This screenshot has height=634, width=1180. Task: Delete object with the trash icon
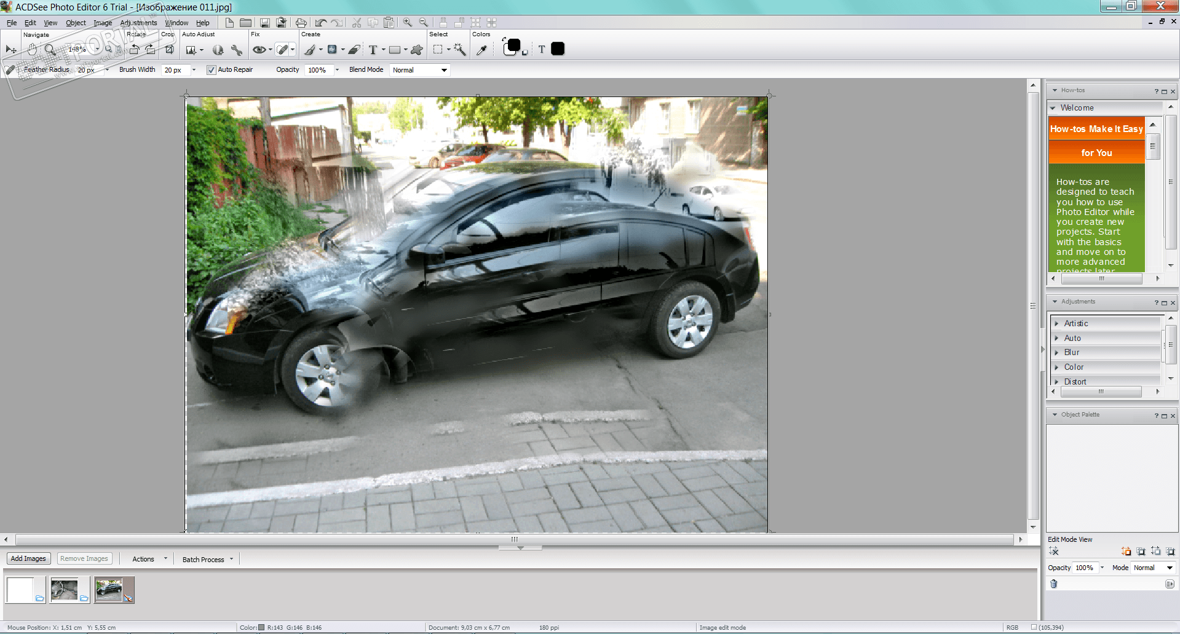pyautogui.click(x=1053, y=584)
